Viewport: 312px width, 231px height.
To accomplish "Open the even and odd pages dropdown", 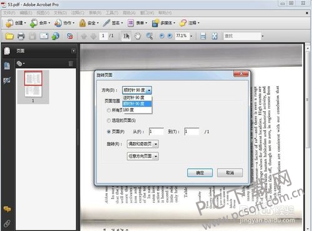I will [143, 144].
